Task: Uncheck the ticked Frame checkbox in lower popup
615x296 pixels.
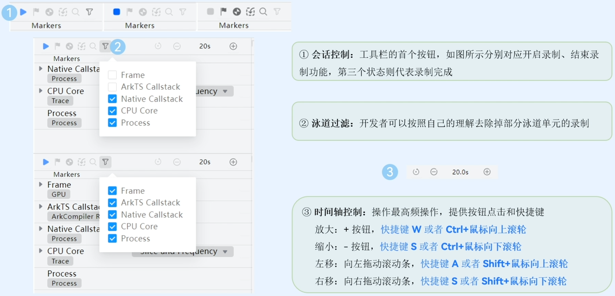Action: pyautogui.click(x=112, y=191)
